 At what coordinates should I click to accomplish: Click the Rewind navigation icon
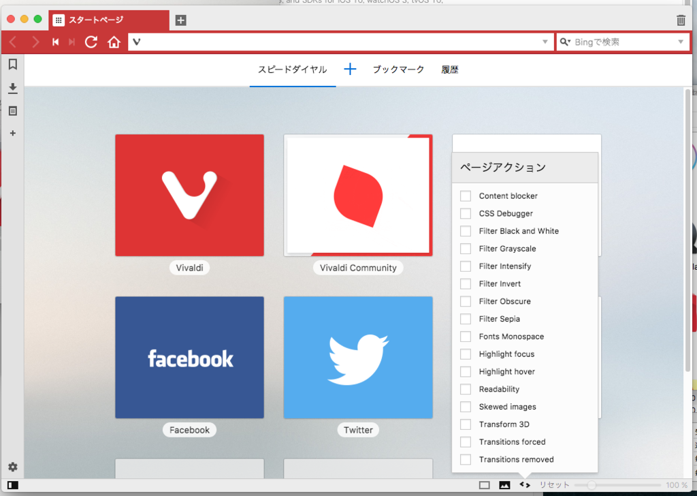[56, 42]
